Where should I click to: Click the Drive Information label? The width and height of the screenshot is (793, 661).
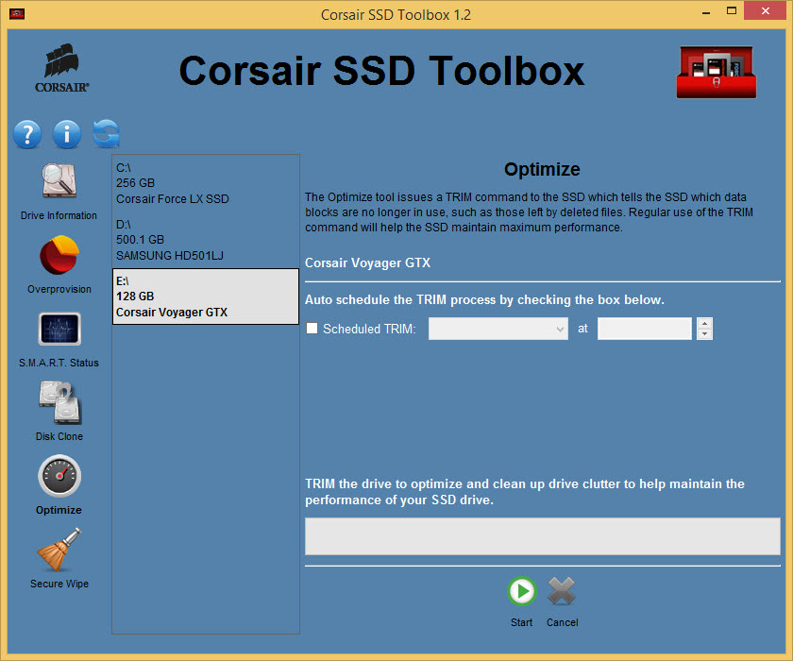coord(59,215)
